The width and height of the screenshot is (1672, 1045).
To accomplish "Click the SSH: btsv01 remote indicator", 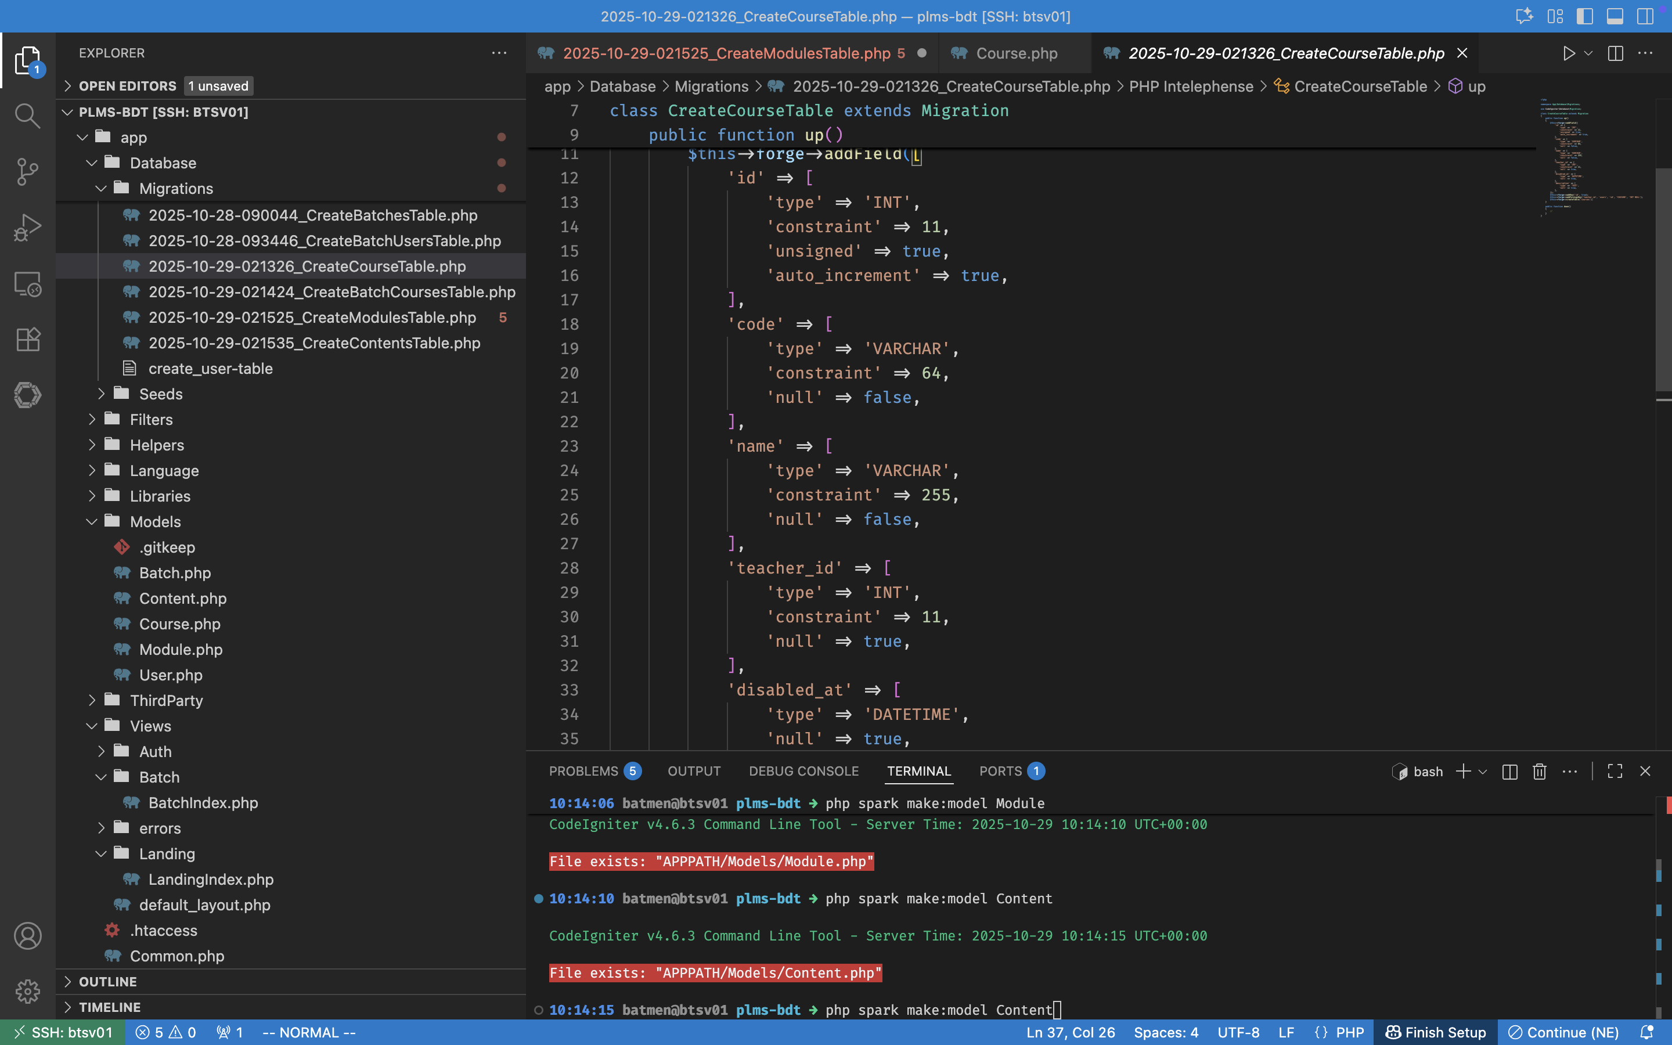I will [x=63, y=1032].
